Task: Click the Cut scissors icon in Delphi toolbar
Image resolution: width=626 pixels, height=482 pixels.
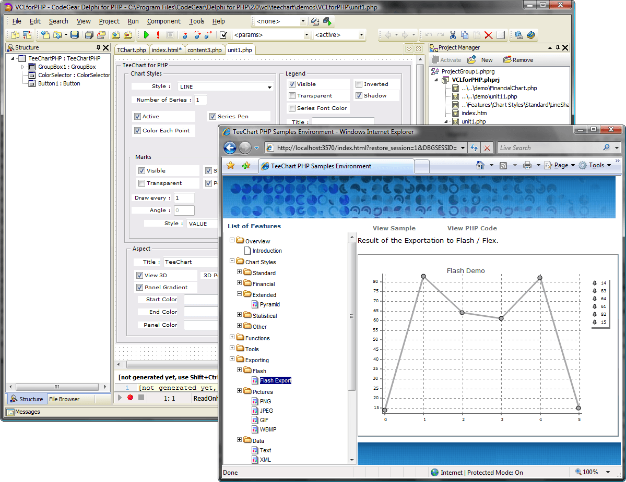Action: coord(453,35)
